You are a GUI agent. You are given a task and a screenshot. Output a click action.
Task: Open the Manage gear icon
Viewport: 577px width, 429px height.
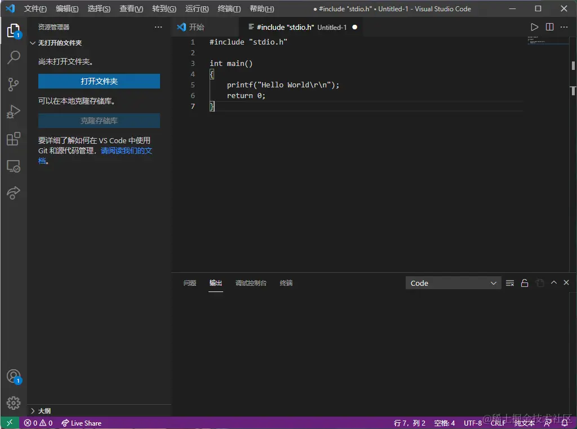[14, 403]
